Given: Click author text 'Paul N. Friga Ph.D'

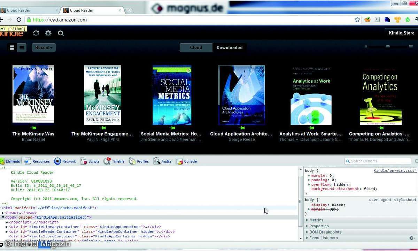Looking at the screenshot, I should [x=103, y=140].
